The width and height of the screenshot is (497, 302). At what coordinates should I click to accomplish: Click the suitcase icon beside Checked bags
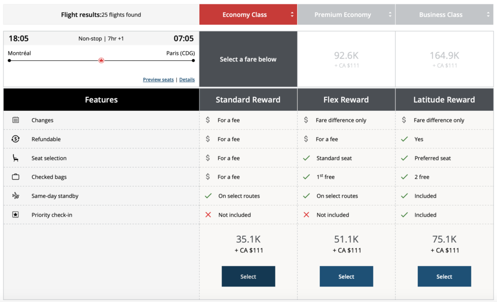point(17,177)
